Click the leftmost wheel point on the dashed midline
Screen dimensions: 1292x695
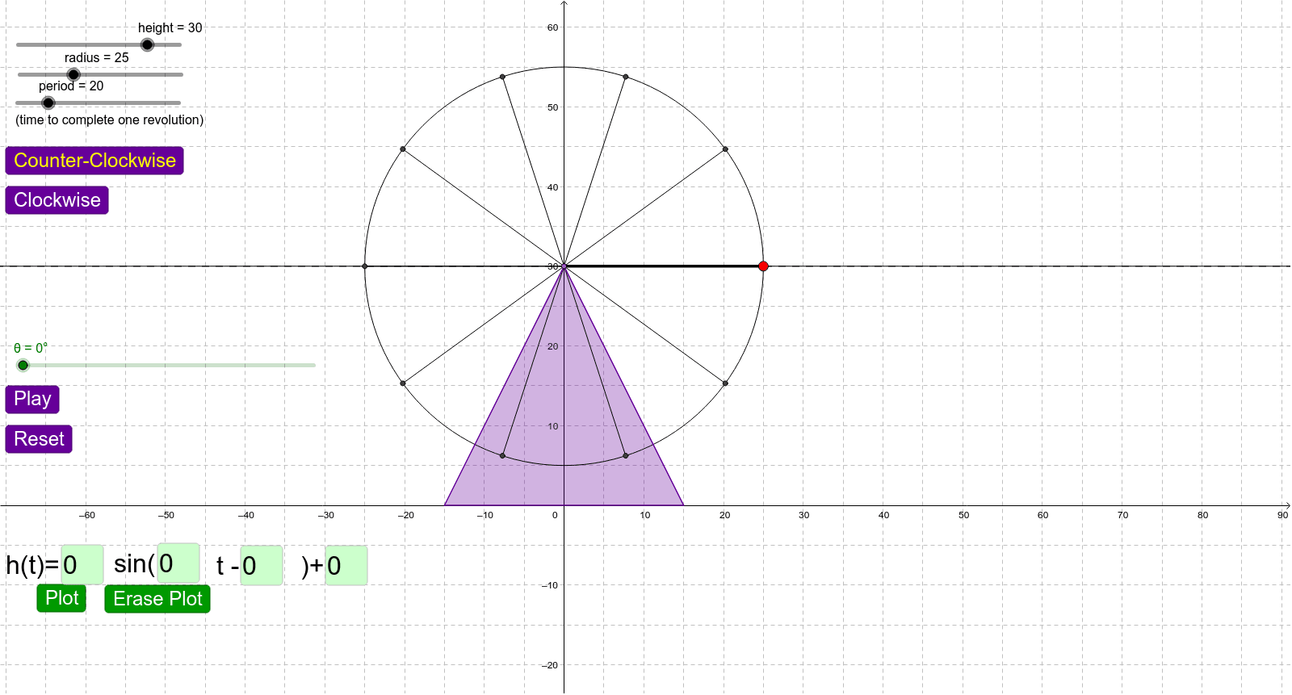click(x=365, y=266)
